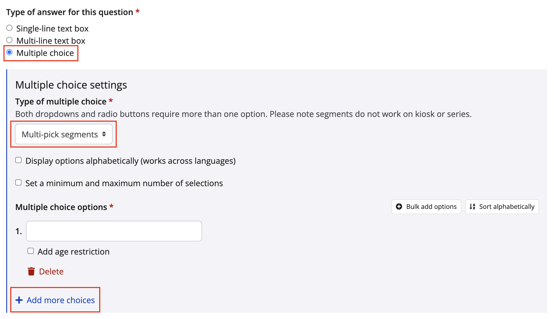Click the trash can Delete icon

[x=31, y=272]
